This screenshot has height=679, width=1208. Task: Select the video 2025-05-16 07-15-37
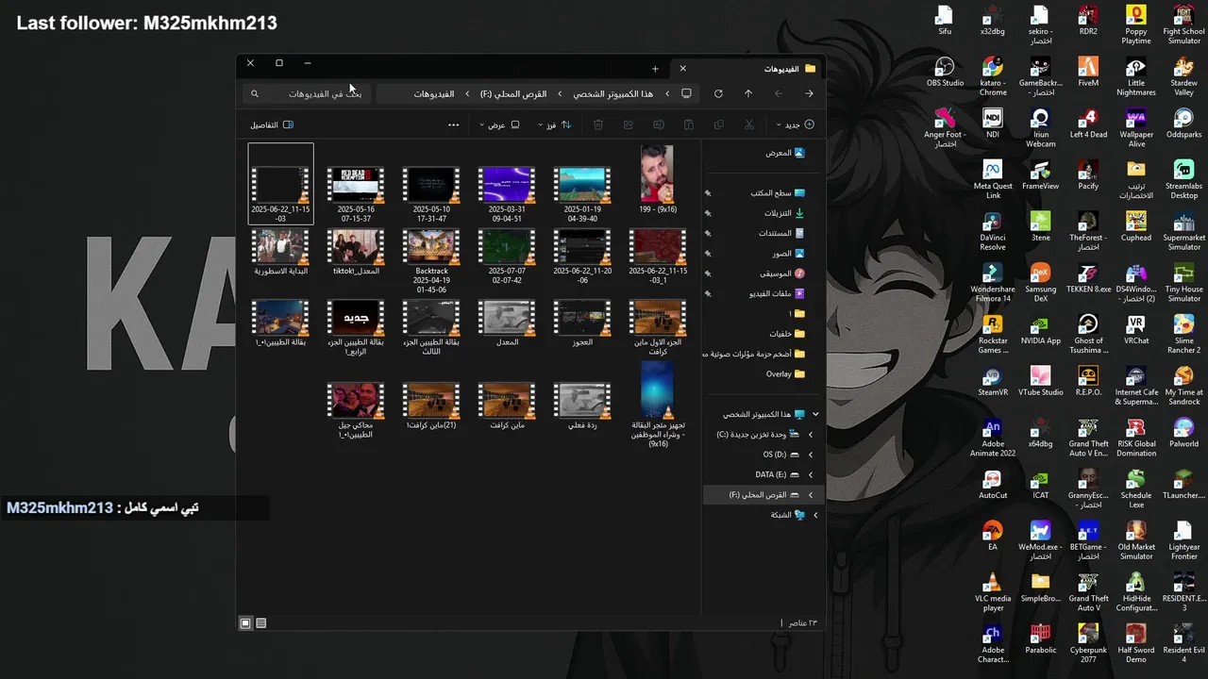[x=356, y=195]
